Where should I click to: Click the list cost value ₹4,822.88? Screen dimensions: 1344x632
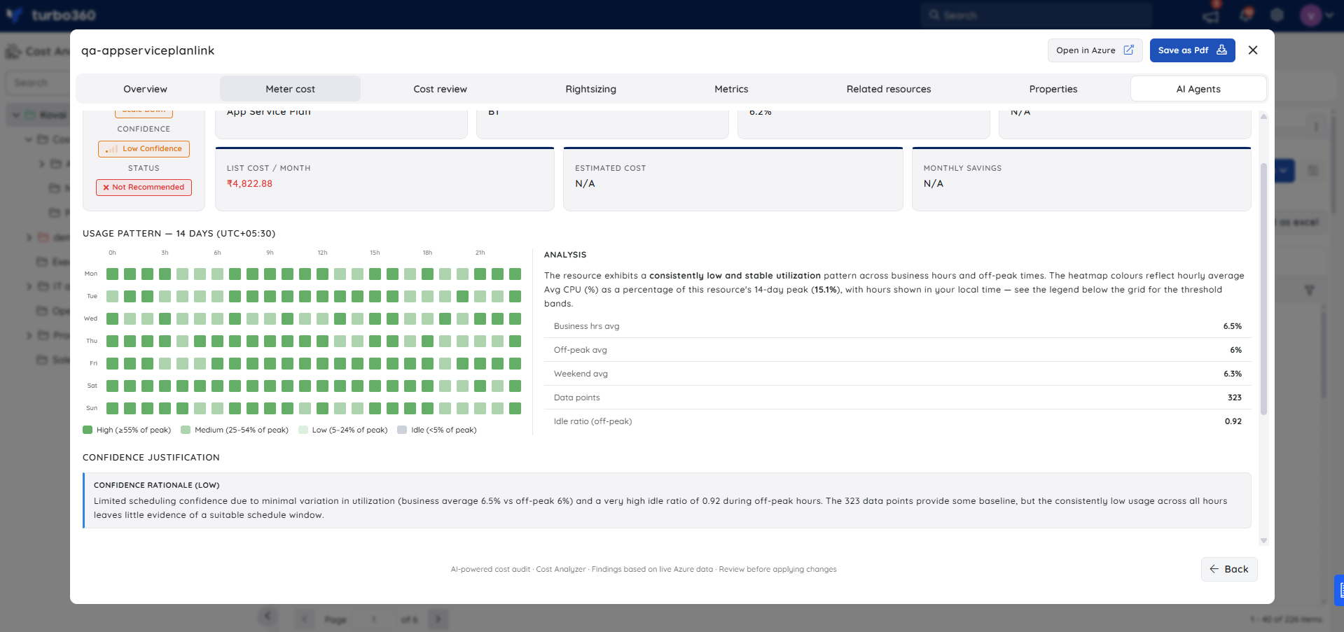(x=249, y=183)
